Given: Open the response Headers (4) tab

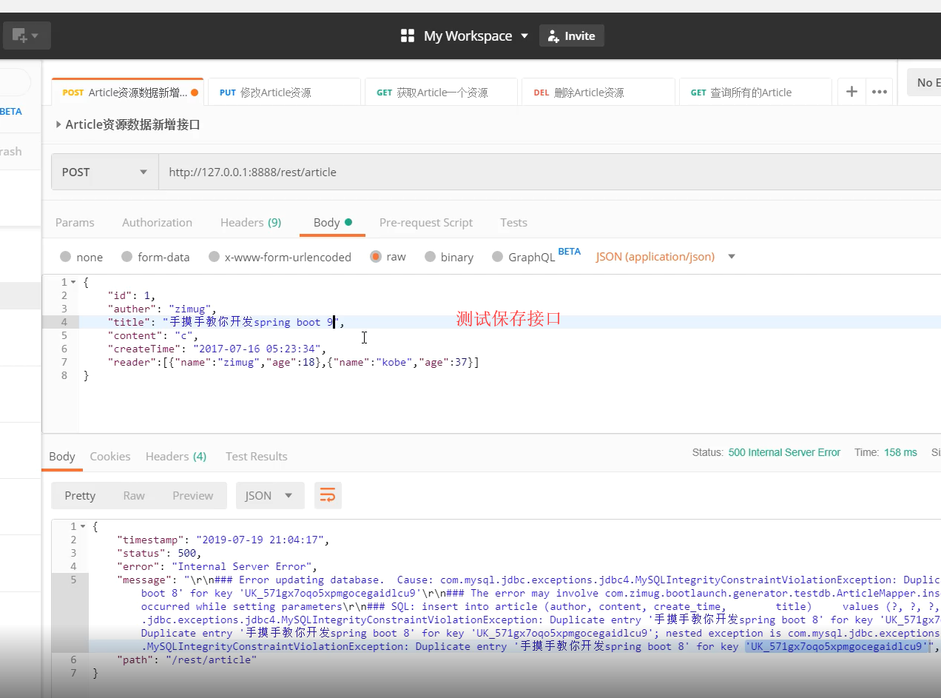Looking at the screenshot, I should click(x=176, y=456).
